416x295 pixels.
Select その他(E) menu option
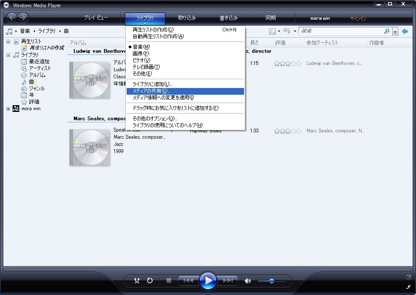coord(185,73)
